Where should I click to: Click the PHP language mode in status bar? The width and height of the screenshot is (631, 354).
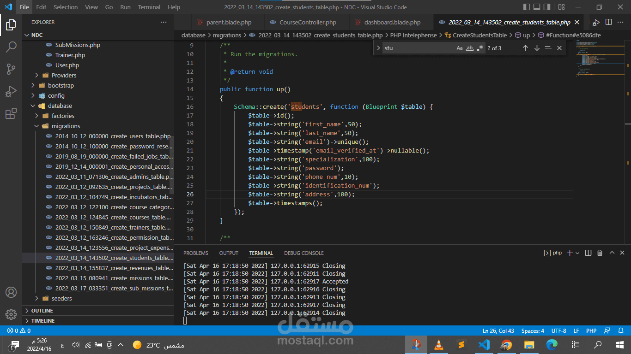pos(591,330)
